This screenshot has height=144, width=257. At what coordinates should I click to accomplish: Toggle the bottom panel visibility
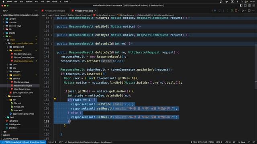pyautogui.click(x=245, y=6)
